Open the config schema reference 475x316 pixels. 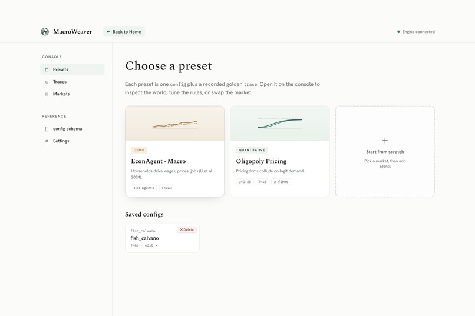(72, 129)
